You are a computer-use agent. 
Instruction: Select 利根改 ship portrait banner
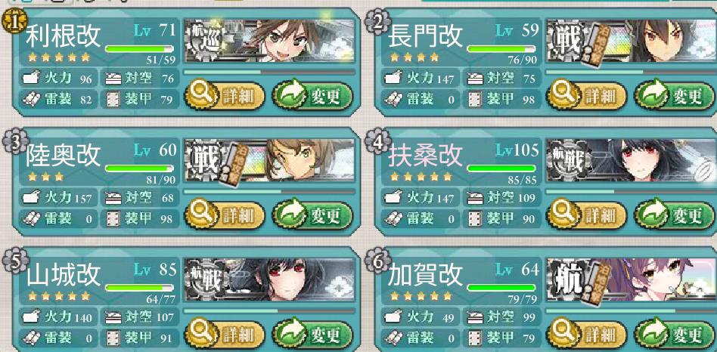[269, 40]
